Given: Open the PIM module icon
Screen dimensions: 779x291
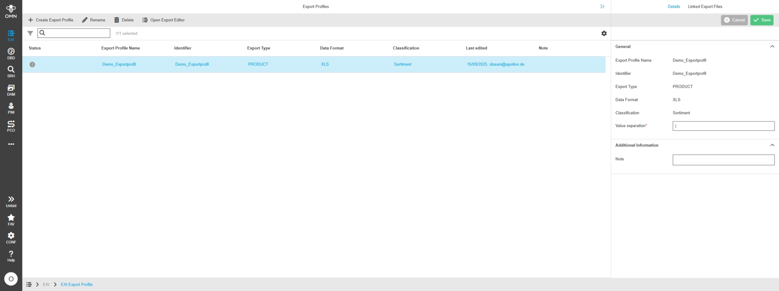Looking at the screenshot, I should (11, 108).
